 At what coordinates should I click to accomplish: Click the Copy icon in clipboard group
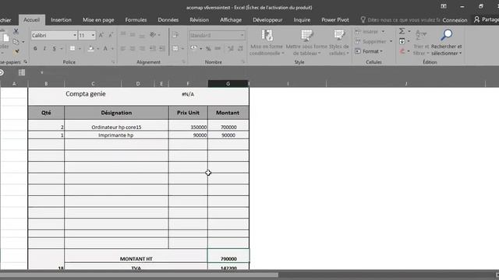pos(16,41)
